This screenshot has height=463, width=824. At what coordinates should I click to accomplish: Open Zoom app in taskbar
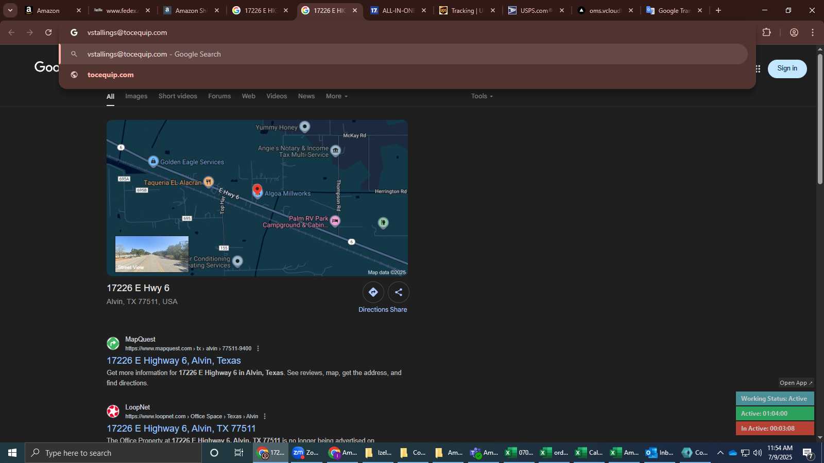pos(306,453)
